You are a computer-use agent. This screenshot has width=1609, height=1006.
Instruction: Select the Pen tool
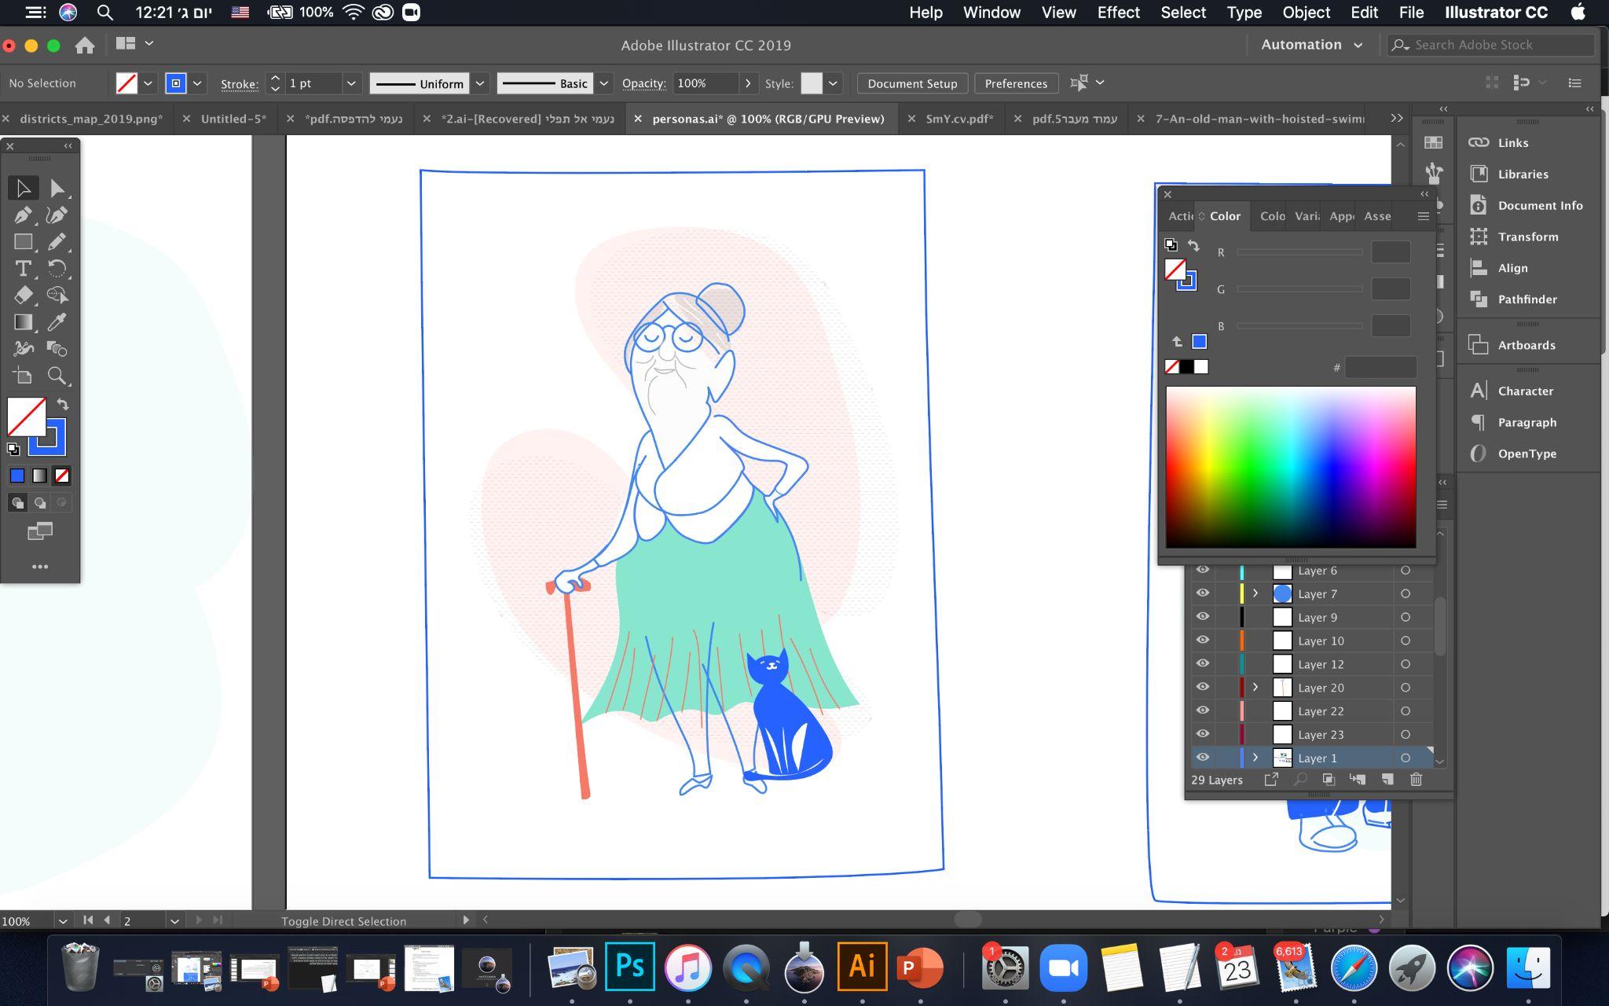[23, 215]
